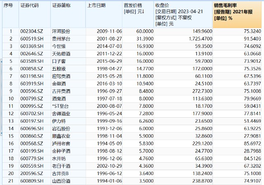The image size is (264, 185).
Task: Click the gross margin value 91.5403
Action: click(252, 39)
